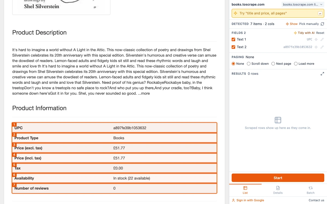Select the Load more paging option
327x204 pixels.
click(x=296, y=64)
